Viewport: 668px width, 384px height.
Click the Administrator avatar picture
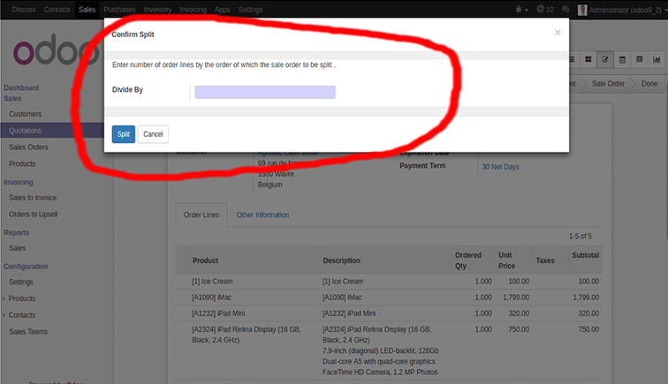tap(582, 10)
